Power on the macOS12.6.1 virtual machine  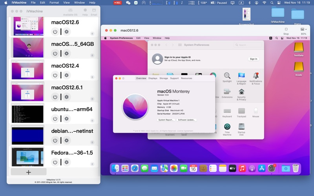coord(55,97)
